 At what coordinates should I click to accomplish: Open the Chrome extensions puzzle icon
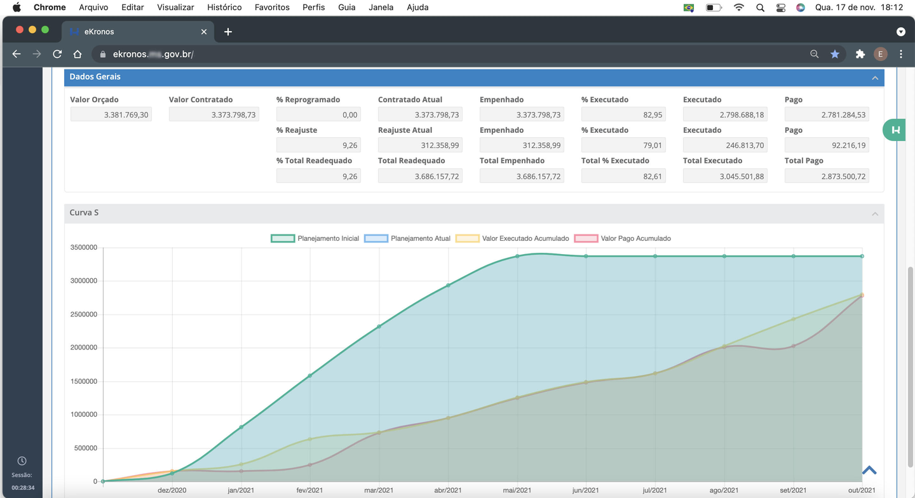click(x=860, y=54)
